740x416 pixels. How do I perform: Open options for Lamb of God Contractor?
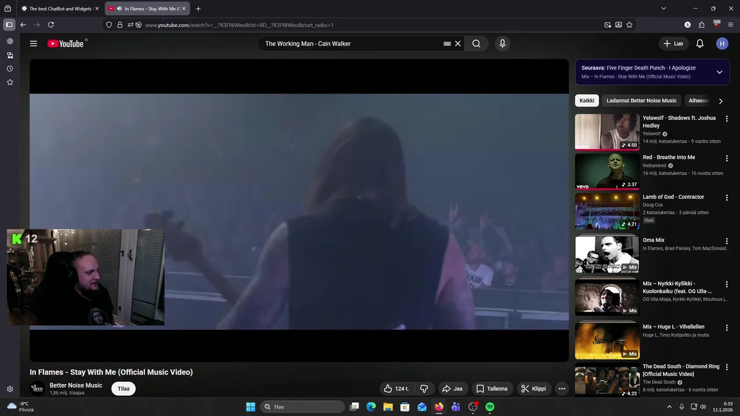point(727,198)
